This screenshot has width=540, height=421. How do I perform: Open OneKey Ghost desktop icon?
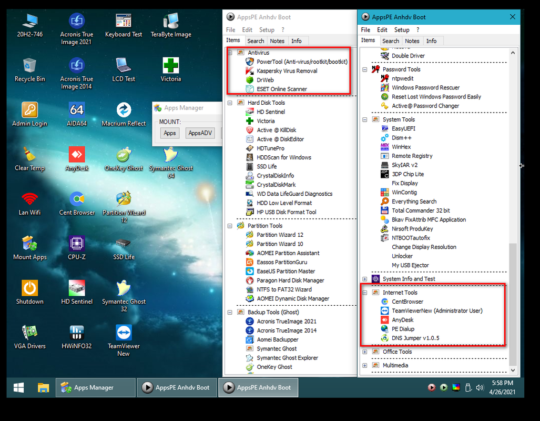click(x=123, y=159)
